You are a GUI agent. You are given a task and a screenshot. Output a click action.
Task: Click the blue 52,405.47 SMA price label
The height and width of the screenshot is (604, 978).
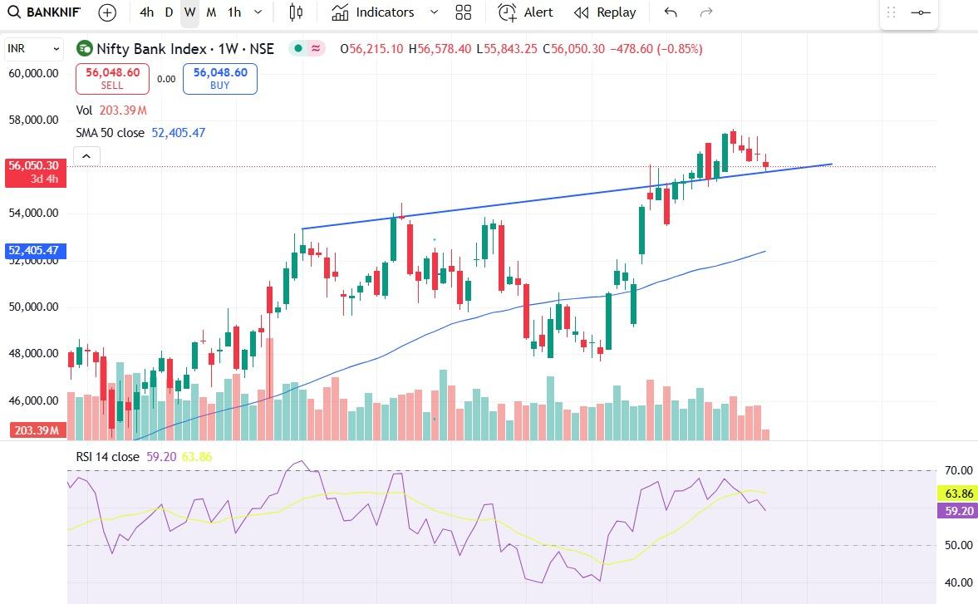click(x=36, y=251)
